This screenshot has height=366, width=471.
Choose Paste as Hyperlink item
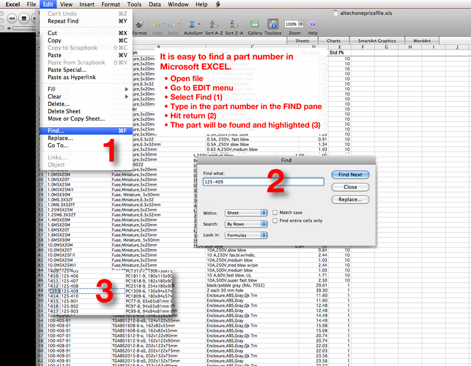tap(86, 77)
